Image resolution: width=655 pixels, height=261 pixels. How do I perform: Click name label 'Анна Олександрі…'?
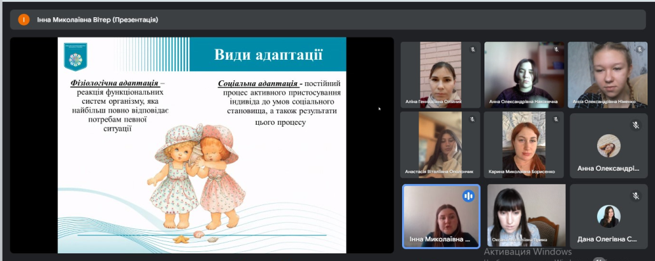pyautogui.click(x=608, y=169)
